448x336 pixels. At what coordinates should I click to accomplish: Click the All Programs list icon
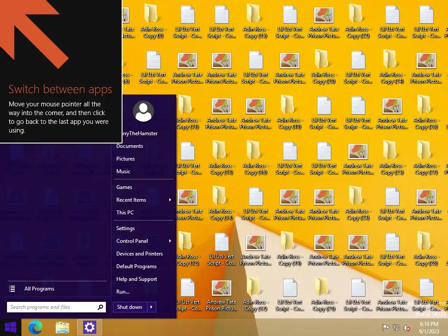tap(12, 289)
